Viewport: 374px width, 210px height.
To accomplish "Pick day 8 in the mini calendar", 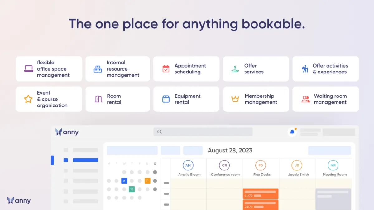I will click(x=124, y=181).
